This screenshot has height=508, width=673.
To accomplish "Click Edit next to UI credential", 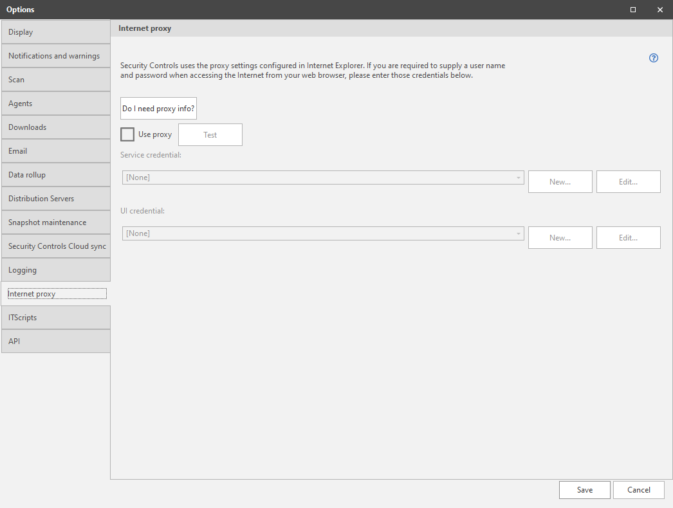I will (629, 238).
